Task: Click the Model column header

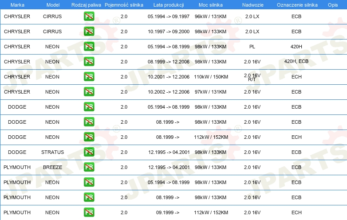Action: tap(53, 5)
